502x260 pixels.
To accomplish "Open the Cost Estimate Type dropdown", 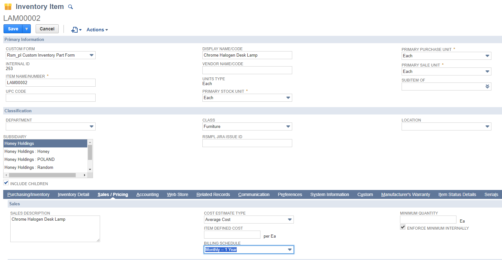I will click(x=290, y=220).
